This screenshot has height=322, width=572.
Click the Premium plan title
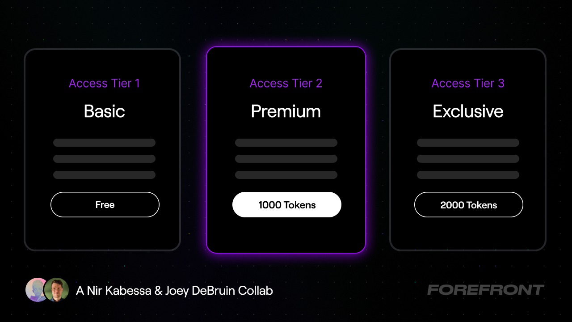point(286,111)
